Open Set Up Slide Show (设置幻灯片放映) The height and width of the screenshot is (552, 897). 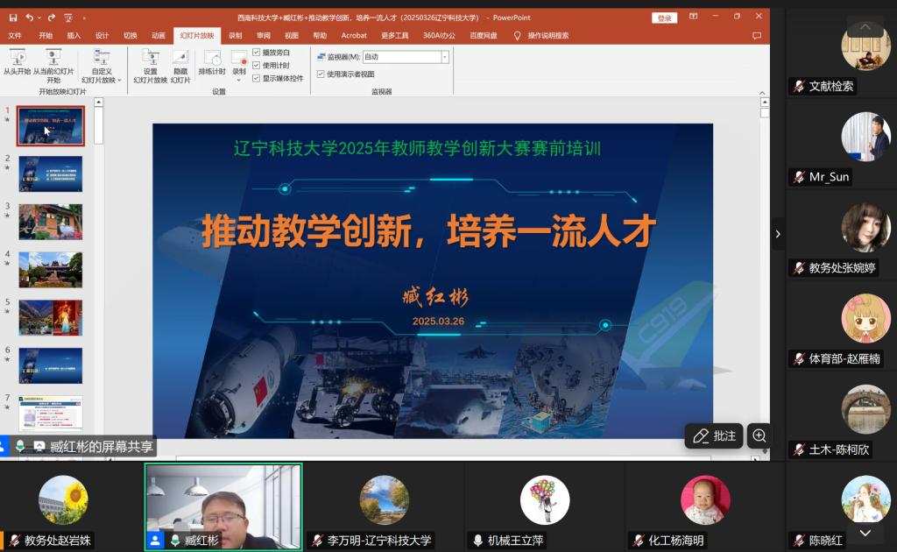click(150, 59)
